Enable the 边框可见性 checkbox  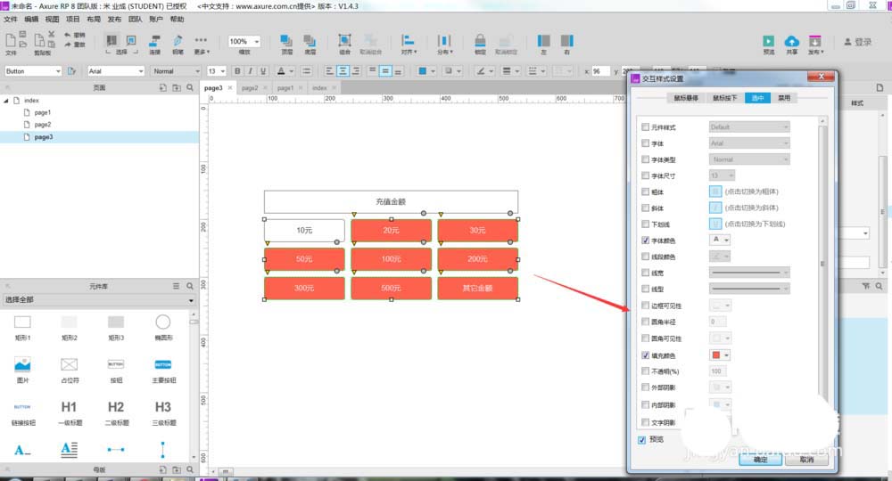point(645,306)
